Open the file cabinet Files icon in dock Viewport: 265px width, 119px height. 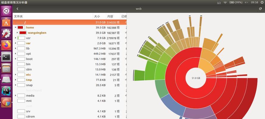coord(6,68)
